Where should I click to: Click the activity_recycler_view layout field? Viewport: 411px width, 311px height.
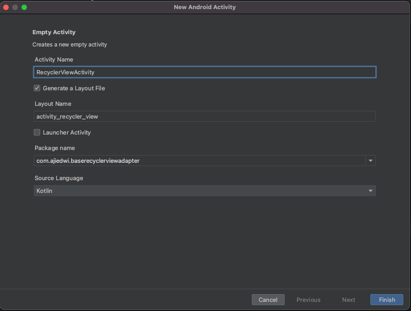coord(204,116)
